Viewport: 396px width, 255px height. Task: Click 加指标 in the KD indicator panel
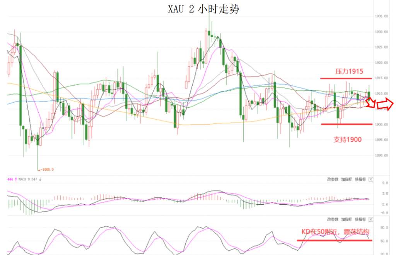tap(346, 219)
